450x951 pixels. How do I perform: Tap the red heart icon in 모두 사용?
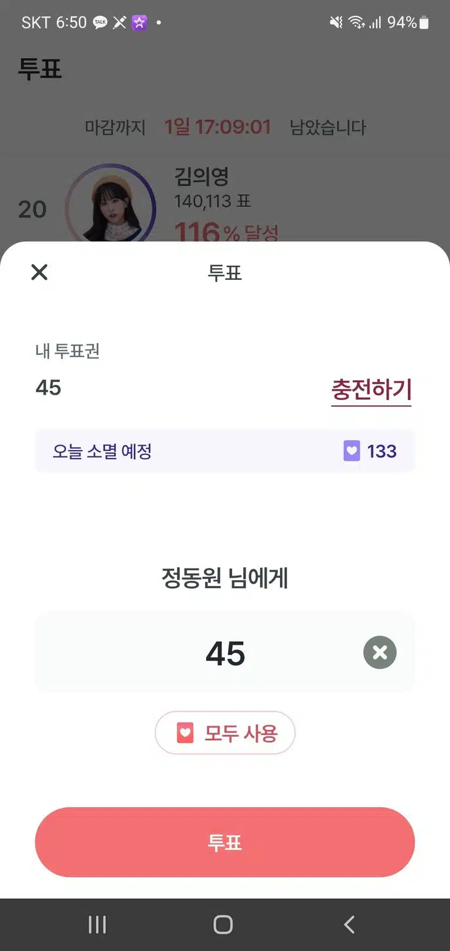[185, 733]
